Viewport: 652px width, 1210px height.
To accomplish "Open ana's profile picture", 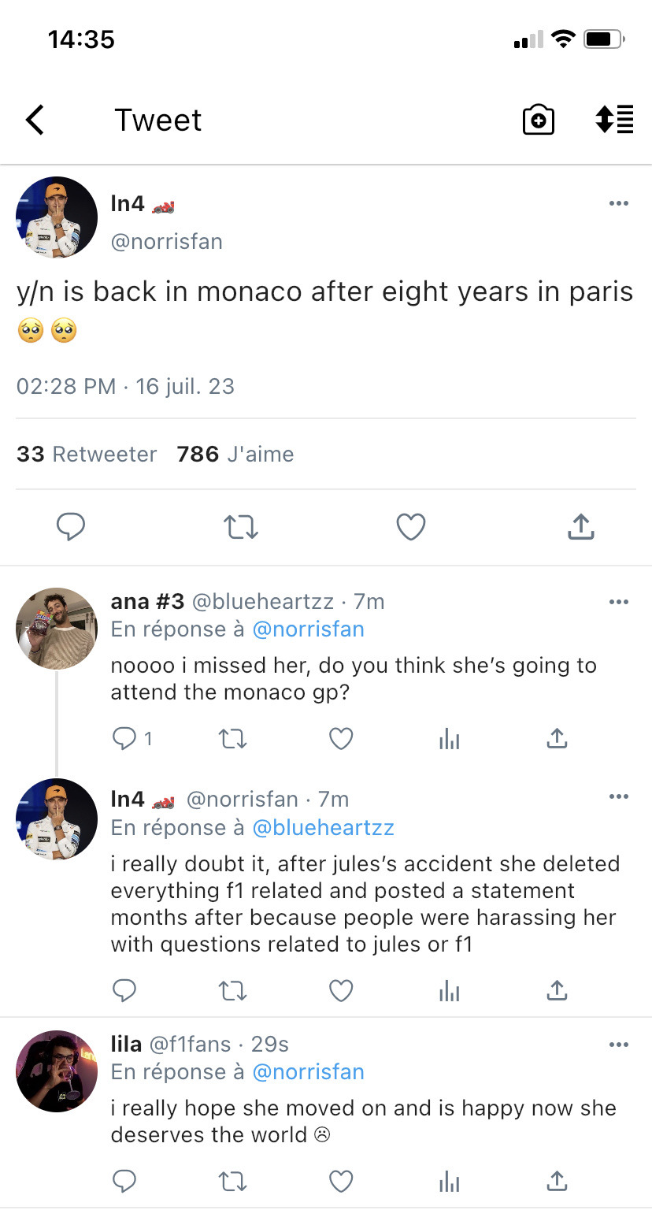I will point(57,628).
